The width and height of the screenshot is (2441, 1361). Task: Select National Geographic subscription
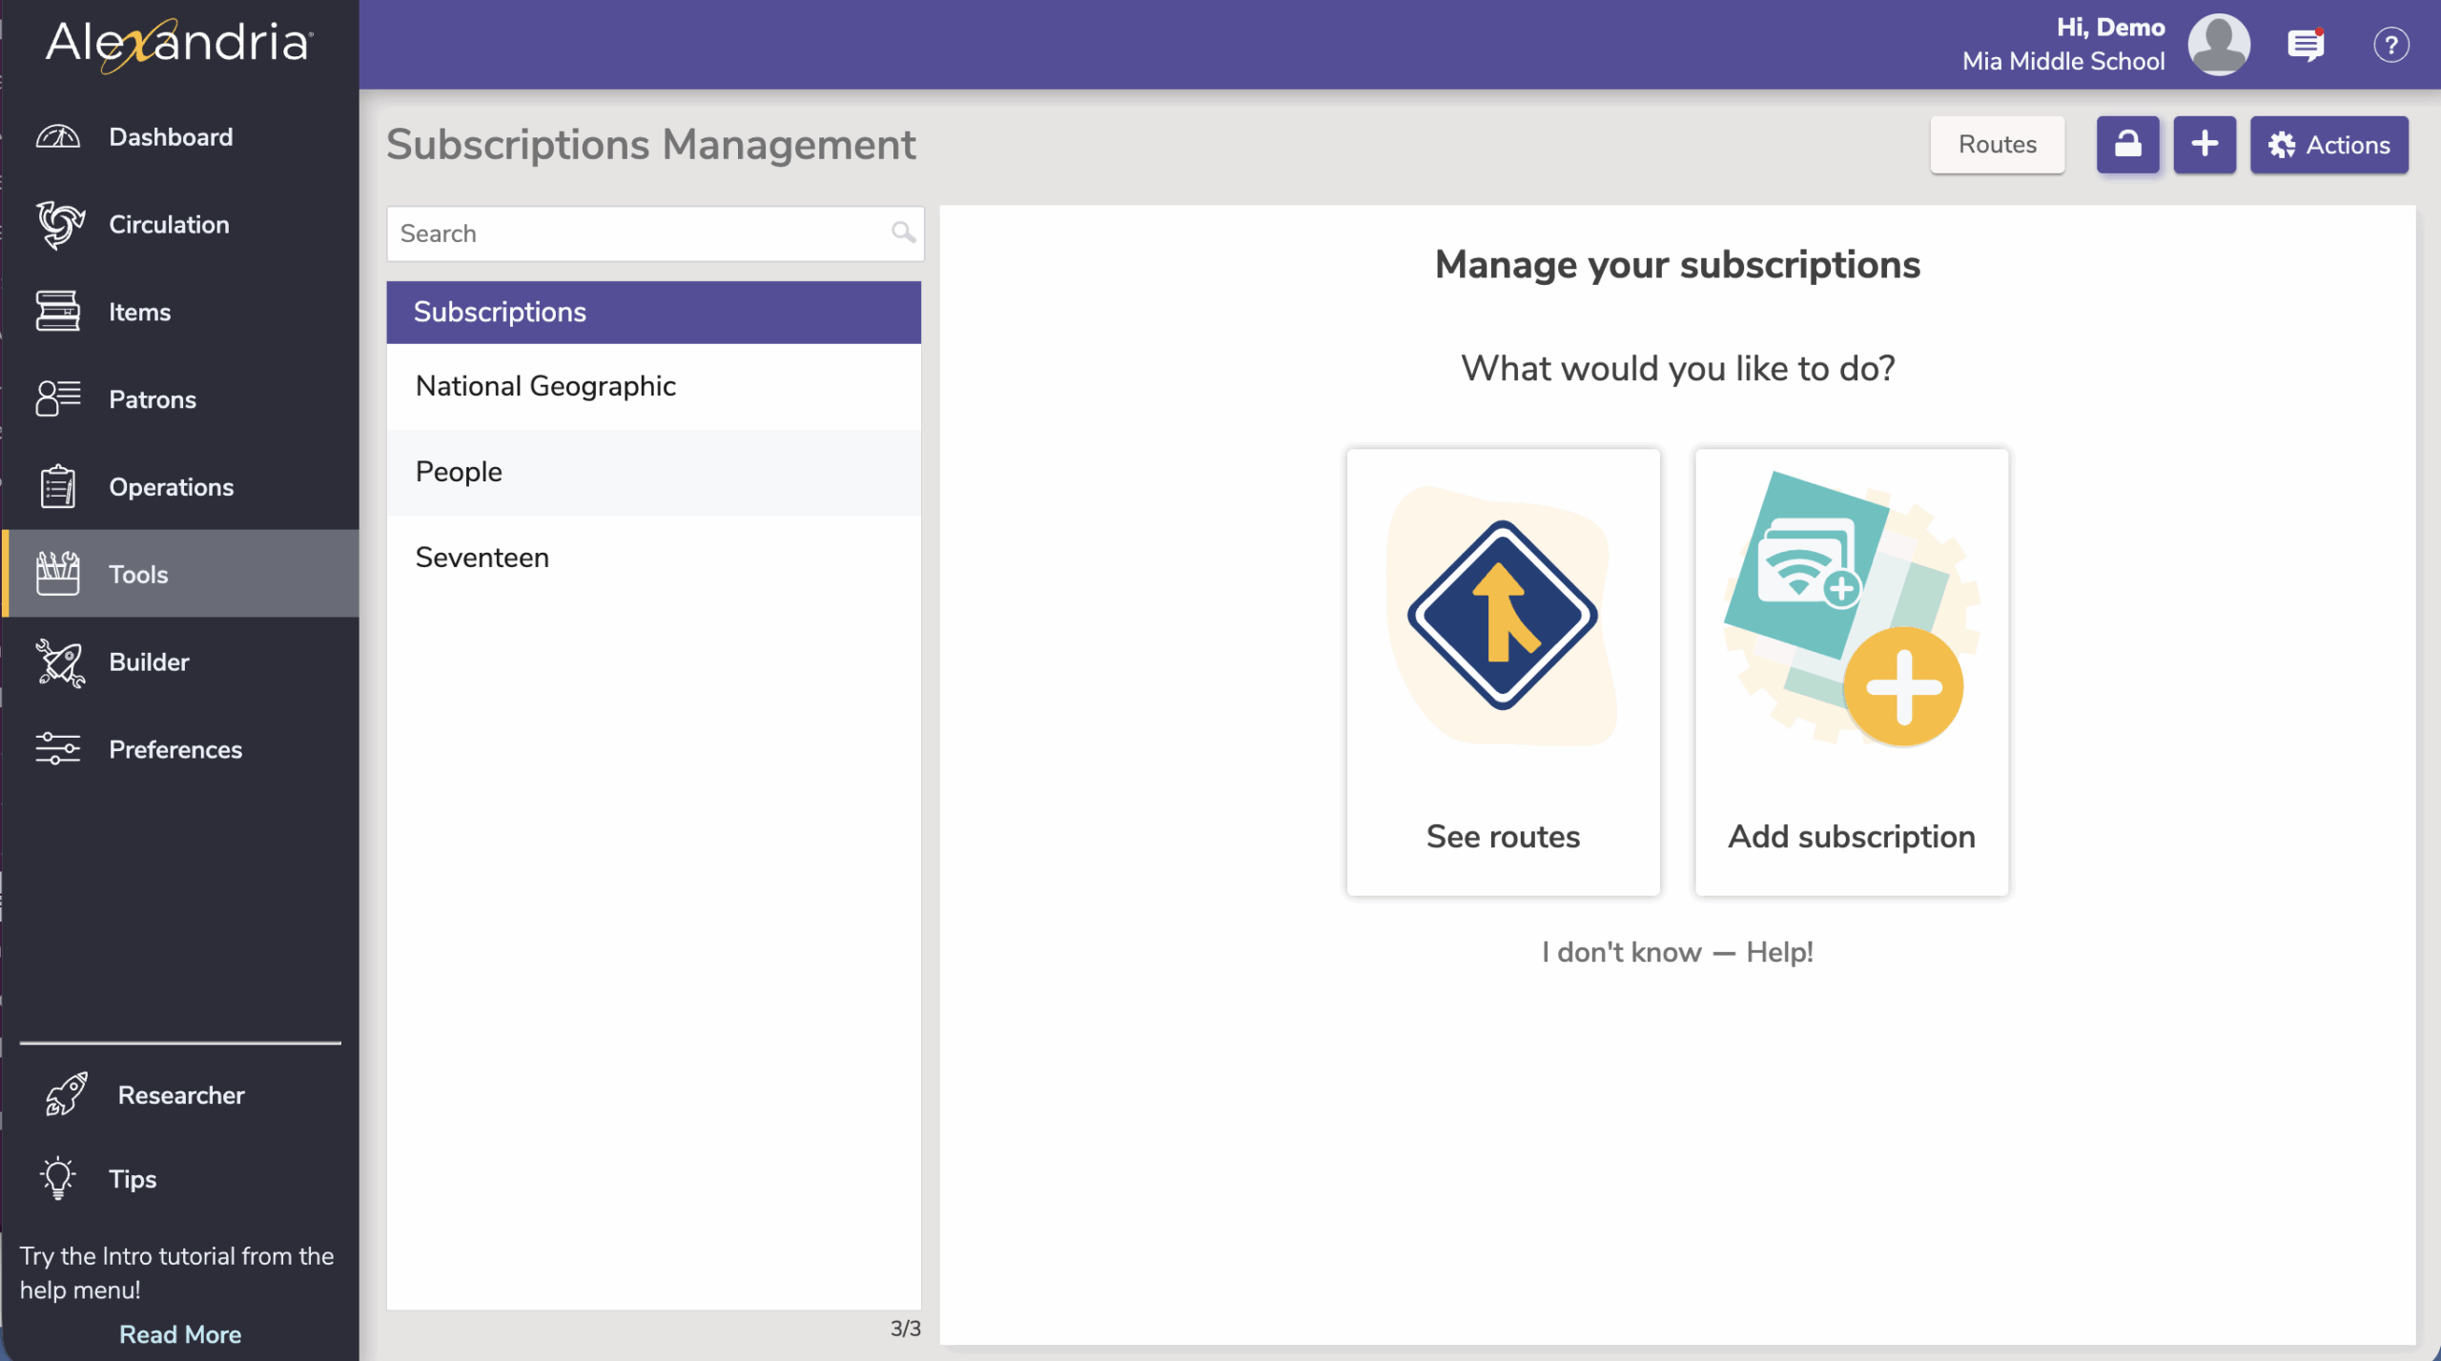545,386
